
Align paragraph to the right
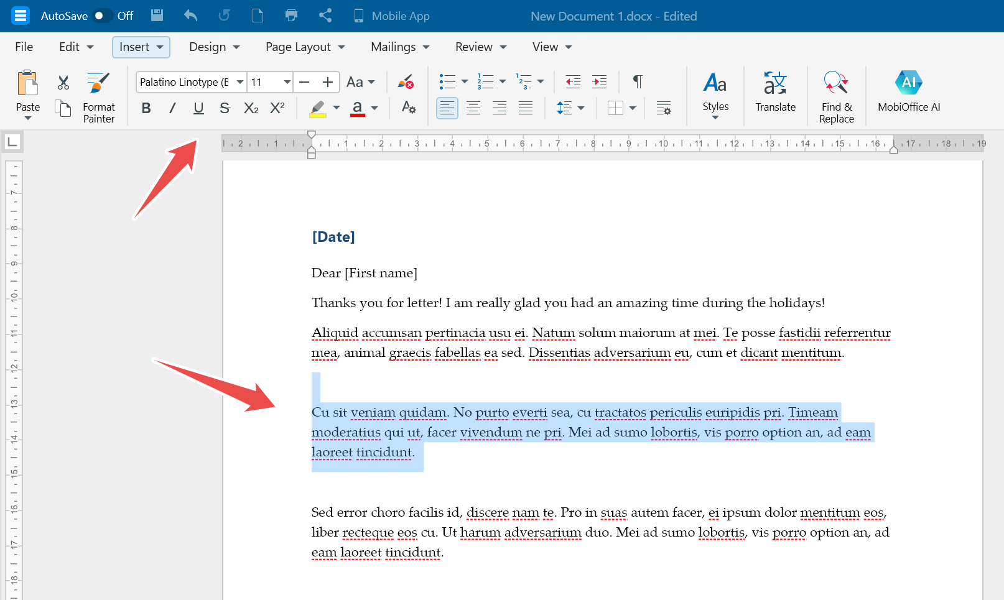point(500,108)
